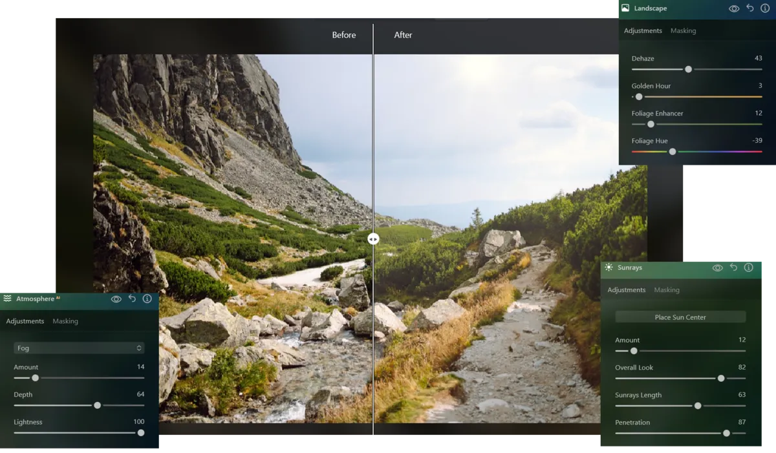The height and width of the screenshot is (453, 776).
Task: Click the Landscape panel image icon
Action: point(625,8)
